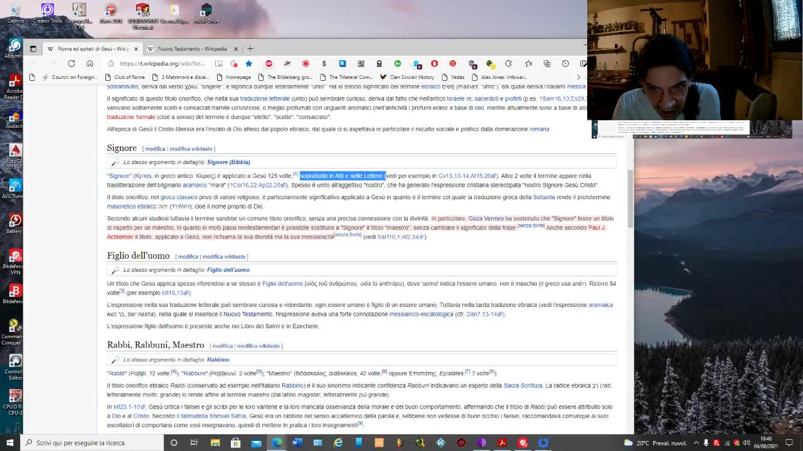Follow the 'traduzione letterale' link
The width and height of the screenshot is (803, 451).
point(265,98)
